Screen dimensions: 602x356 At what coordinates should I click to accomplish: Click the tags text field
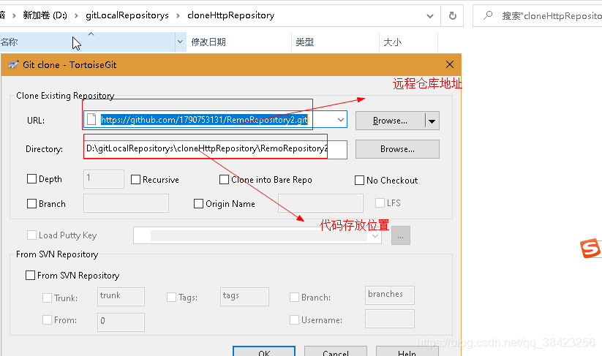click(244, 297)
